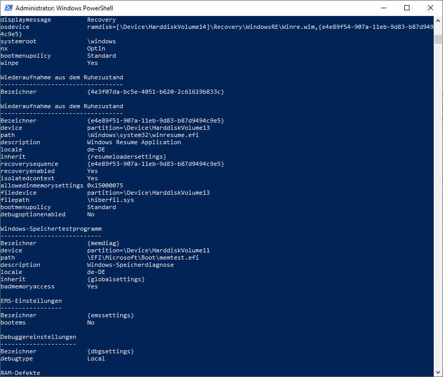Click the empty scrollbar track below the thumb

[438, 206]
